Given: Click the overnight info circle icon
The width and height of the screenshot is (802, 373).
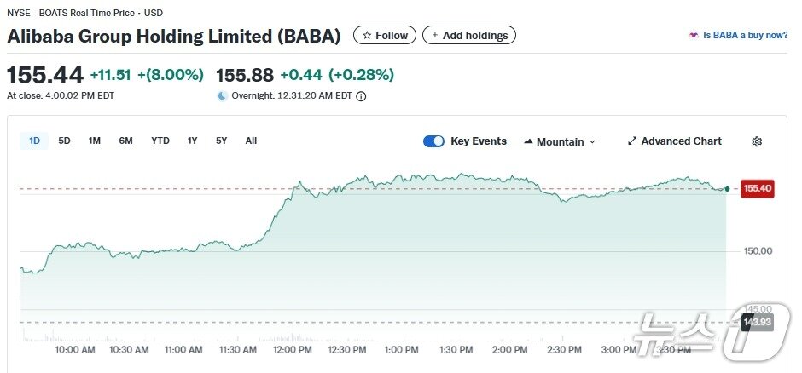Looking at the screenshot, I should click(x=361, y=96).
